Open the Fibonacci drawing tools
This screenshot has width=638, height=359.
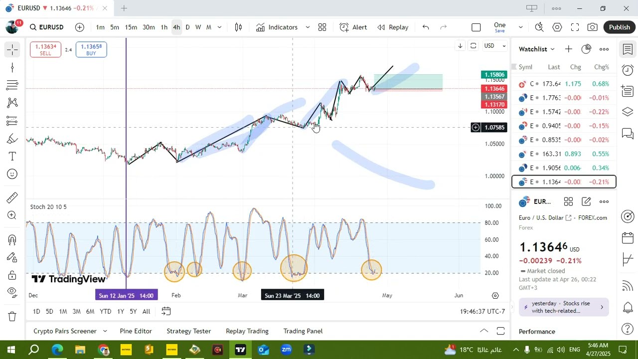click(12, 85)
